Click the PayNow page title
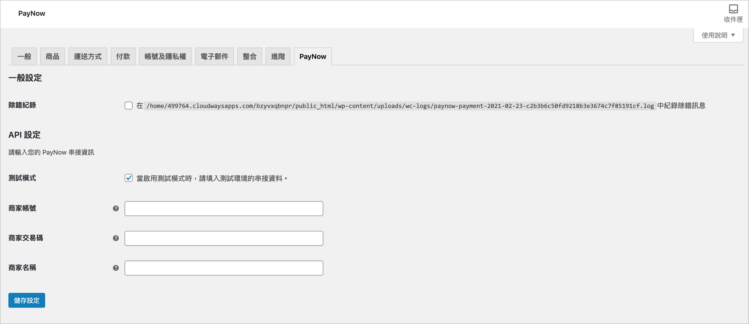This screenshot has width=749, height=324. click(32, 13)
